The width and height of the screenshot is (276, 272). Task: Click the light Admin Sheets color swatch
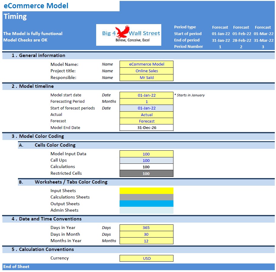(x=146, y=210)
